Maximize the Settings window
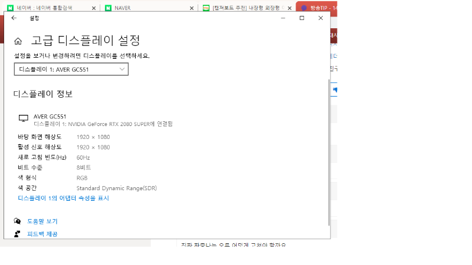The image size is (472, 265). 301,18
